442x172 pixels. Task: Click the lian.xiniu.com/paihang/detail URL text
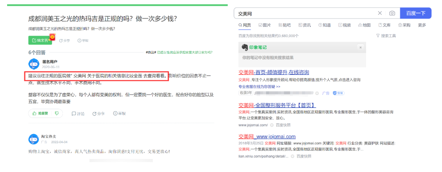(264, 156)
